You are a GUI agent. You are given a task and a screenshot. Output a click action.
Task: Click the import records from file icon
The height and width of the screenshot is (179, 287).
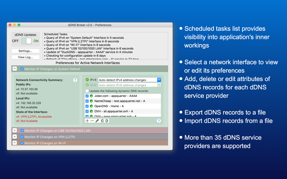point(102,121)
